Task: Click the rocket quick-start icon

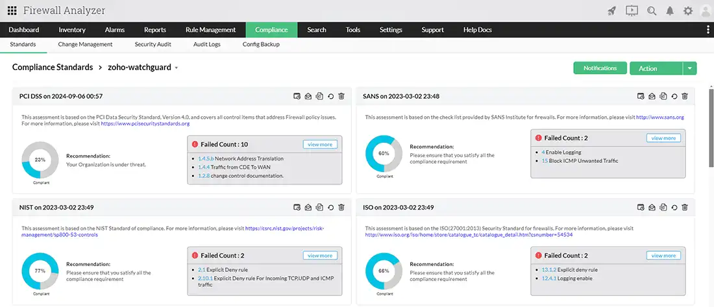Action: pos(612,11)
